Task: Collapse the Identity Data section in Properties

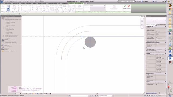Action: [x=165, y=74]
